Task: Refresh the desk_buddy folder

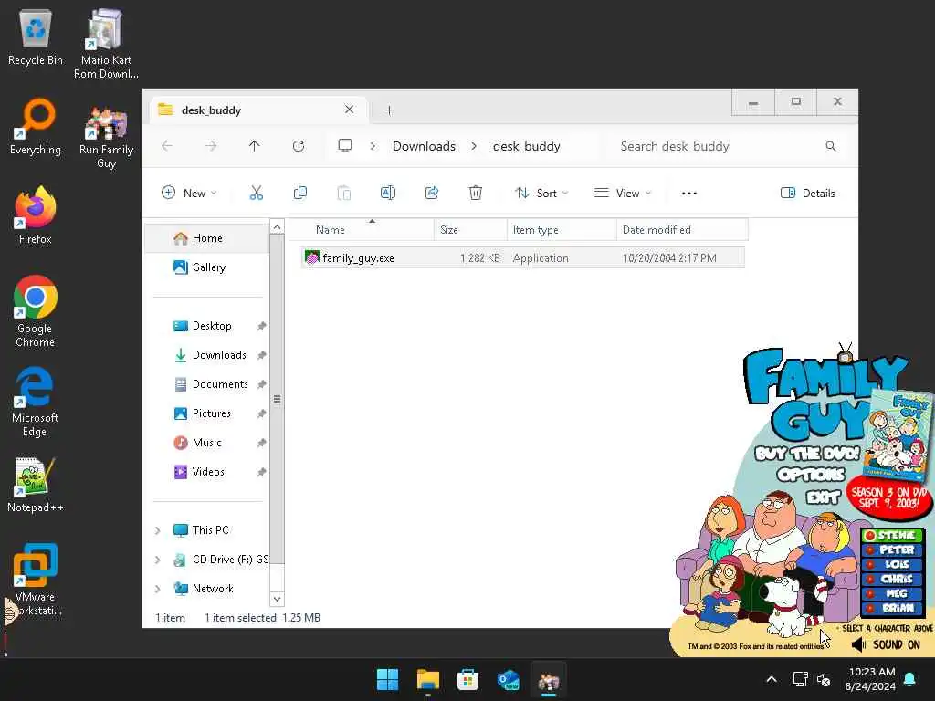Action: (x=299, y=146)
